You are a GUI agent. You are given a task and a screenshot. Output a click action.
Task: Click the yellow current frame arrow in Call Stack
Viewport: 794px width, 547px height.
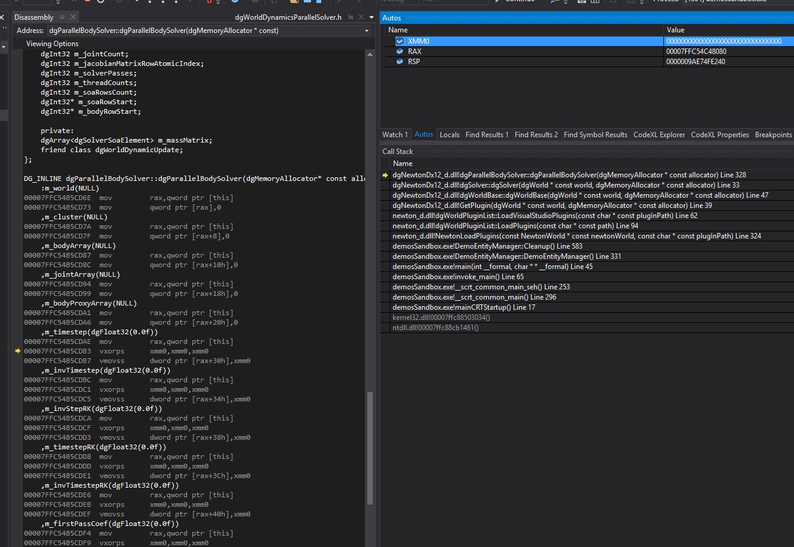click(x=385, y=175)
